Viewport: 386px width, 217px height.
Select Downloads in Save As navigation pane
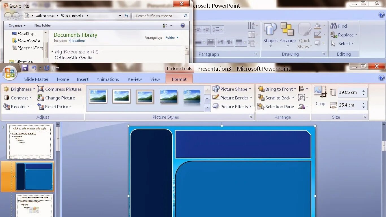coord(26,41)
